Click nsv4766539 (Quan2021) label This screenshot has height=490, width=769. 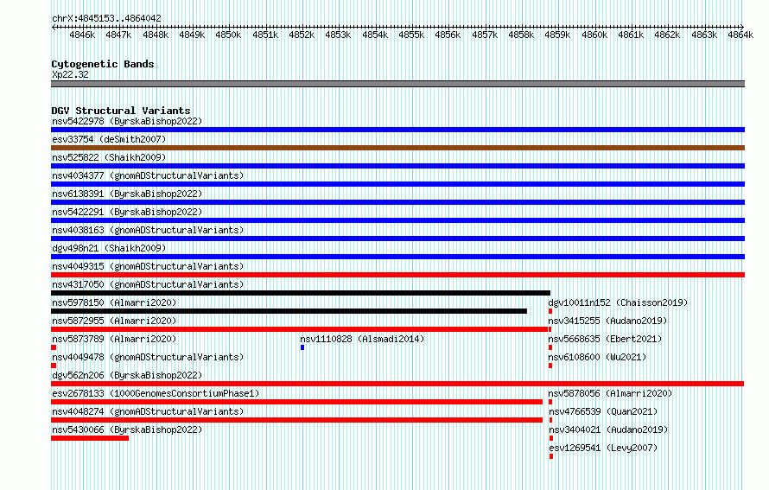pyautogui.click(x=603, y=411)
